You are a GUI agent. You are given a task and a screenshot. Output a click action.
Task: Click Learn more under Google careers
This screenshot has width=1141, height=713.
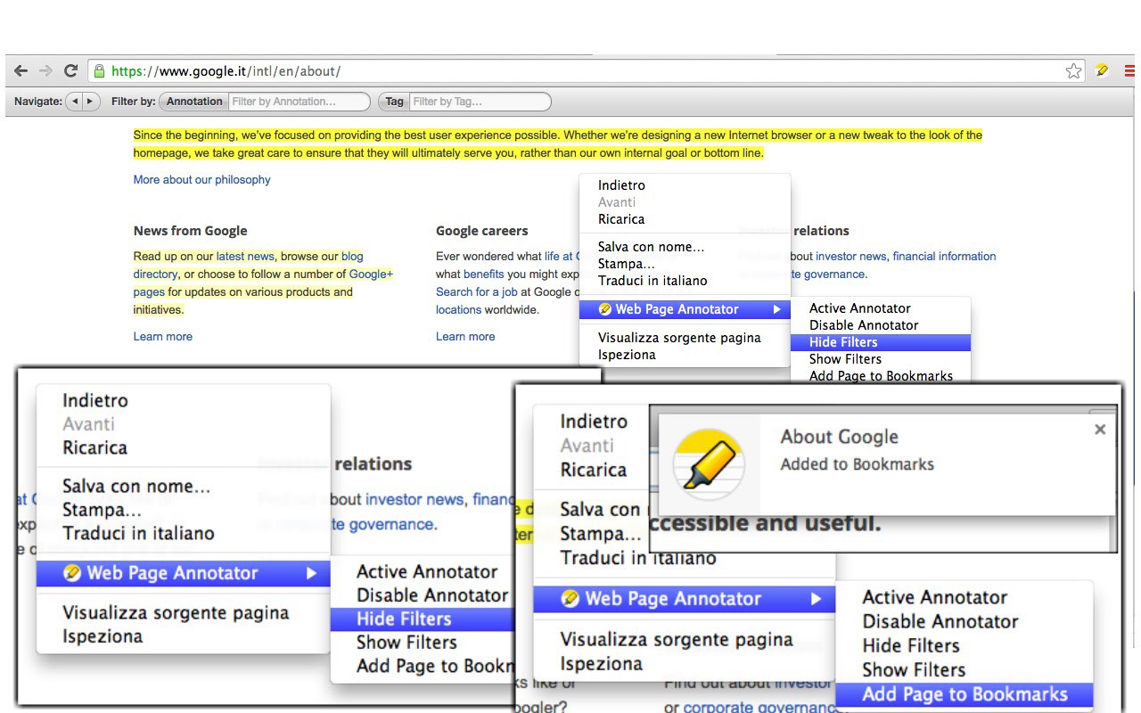tap(465, 336)
